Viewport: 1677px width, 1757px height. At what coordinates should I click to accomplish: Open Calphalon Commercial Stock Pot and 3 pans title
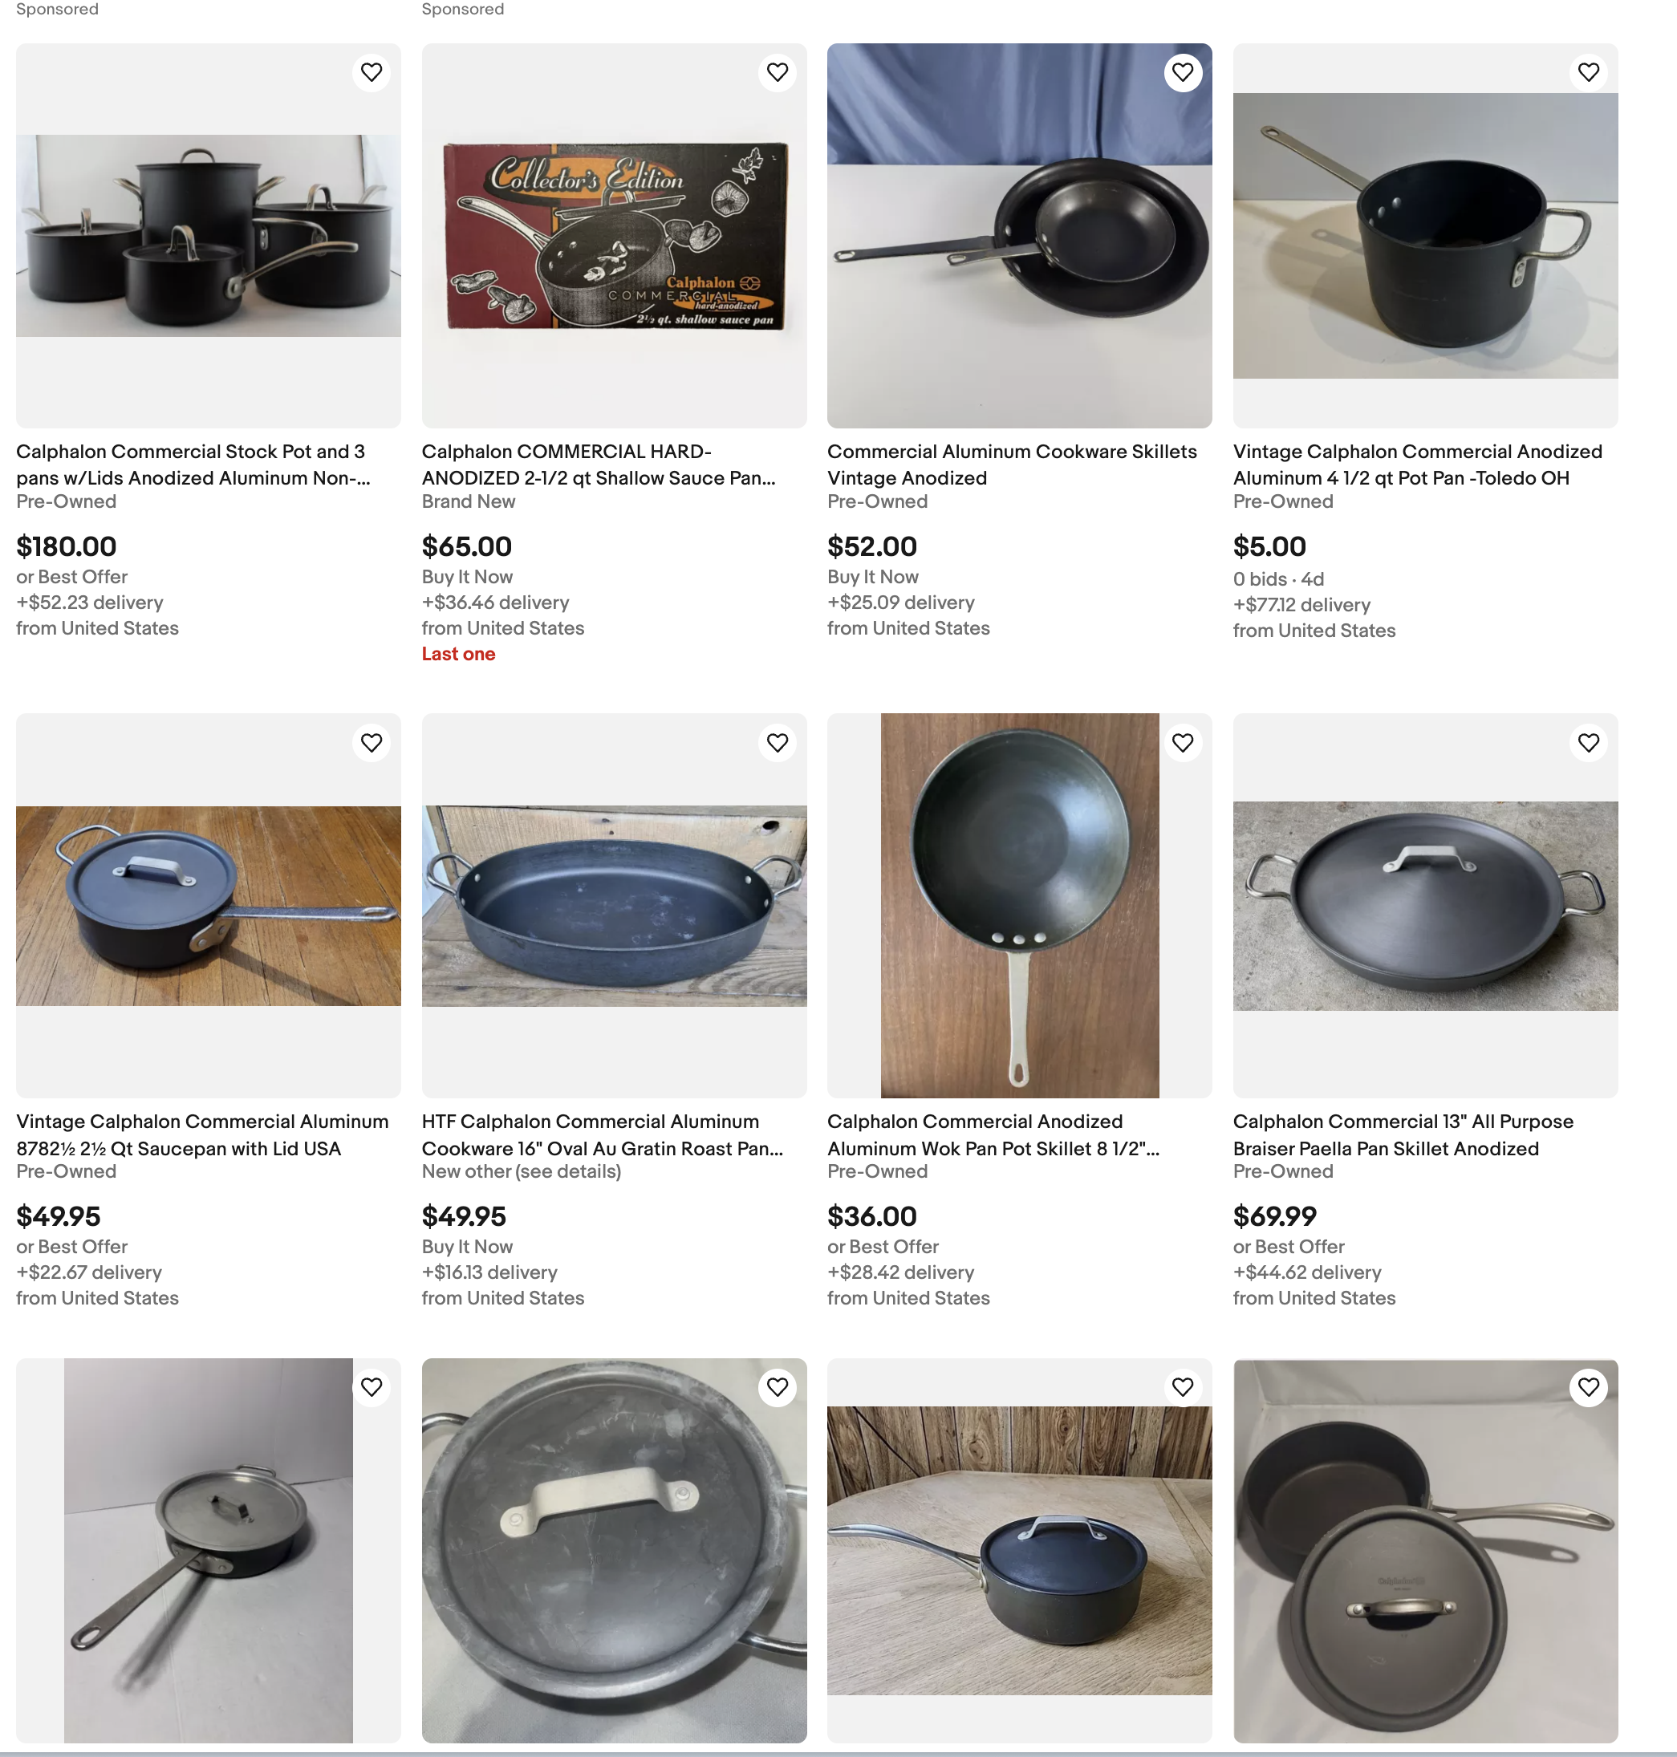coord(193,465)
